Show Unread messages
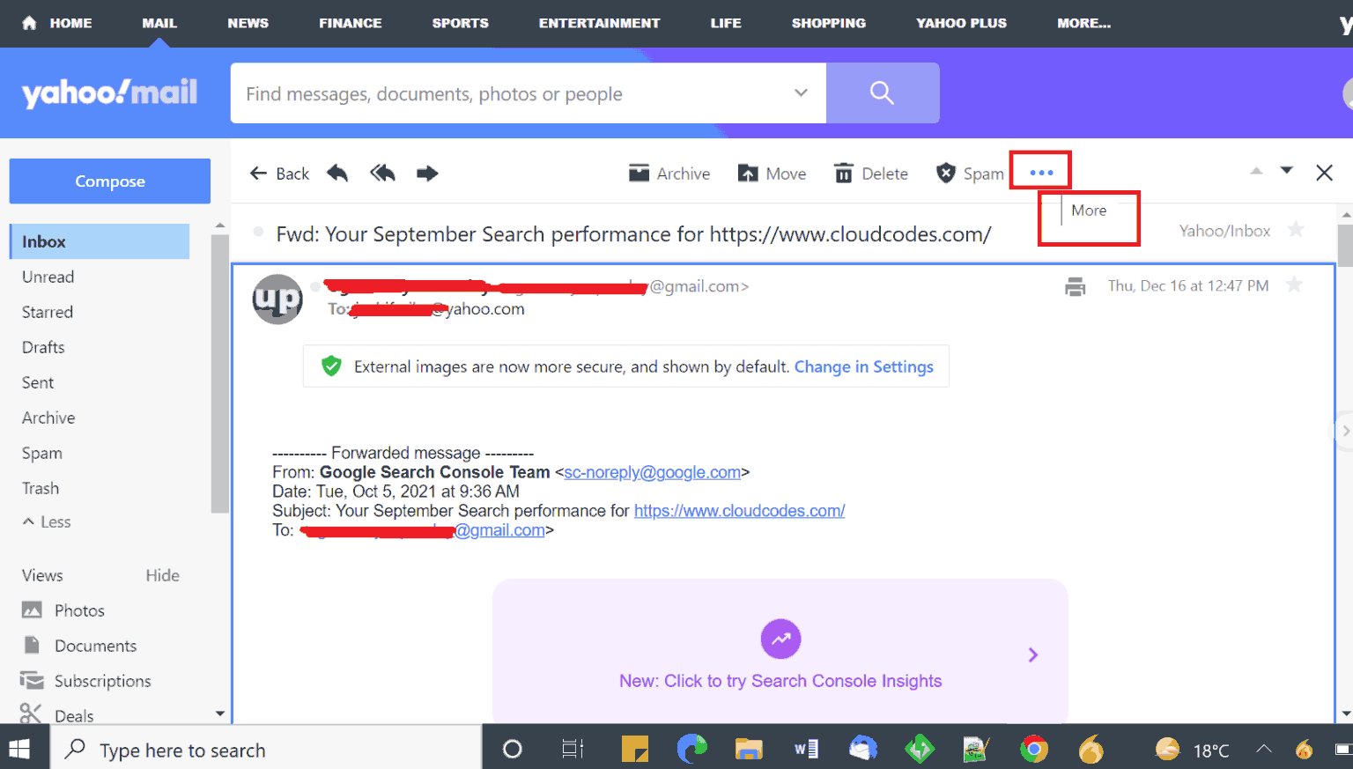Viewport: 1353px width, 769px height. click(48, 277)
